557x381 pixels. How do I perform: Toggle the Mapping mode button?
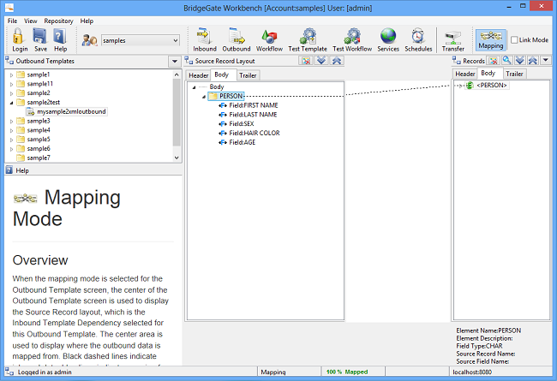coord(490,39)
